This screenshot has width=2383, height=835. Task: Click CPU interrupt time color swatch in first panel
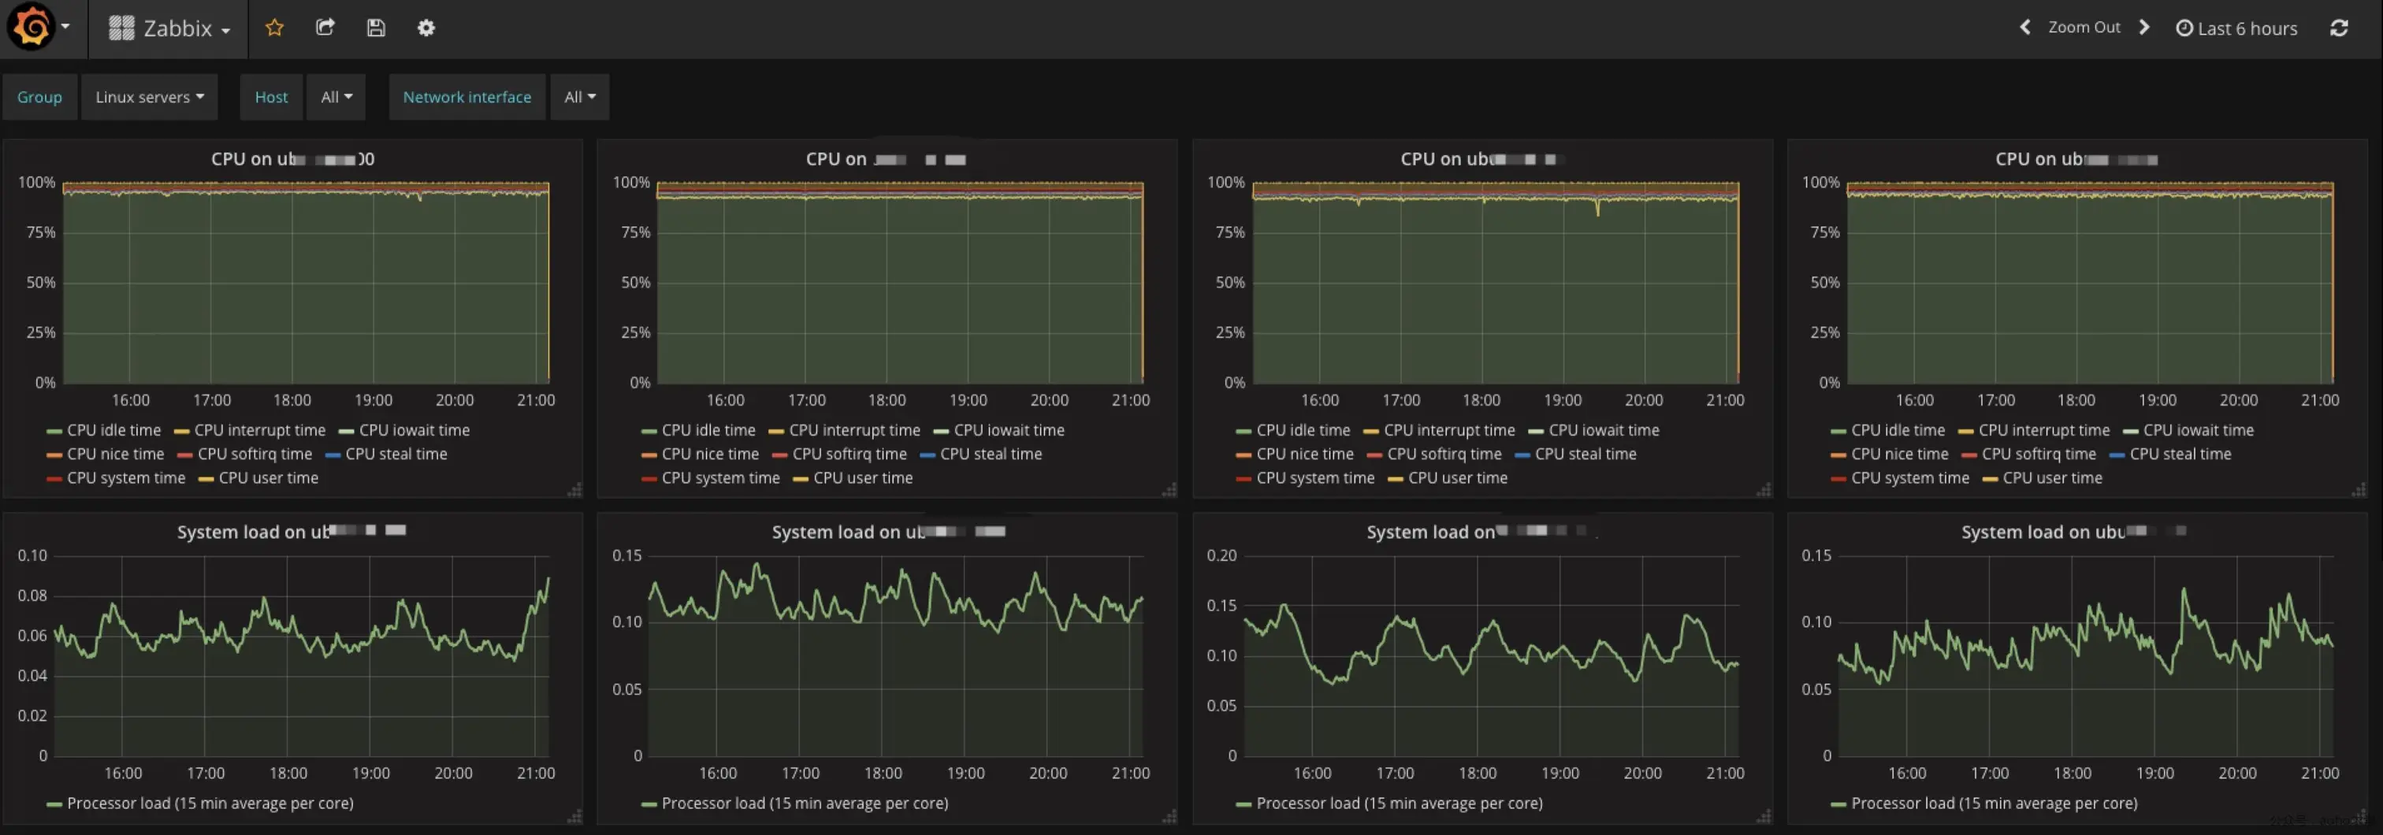[181, 431]
